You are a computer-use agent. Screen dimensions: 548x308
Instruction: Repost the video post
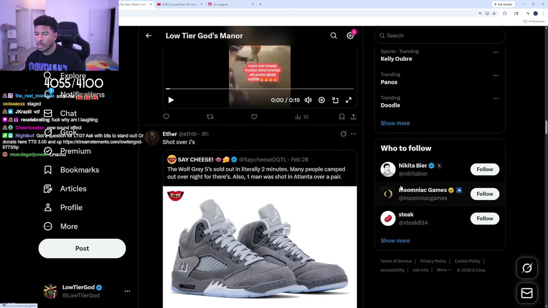coord(210,116)
